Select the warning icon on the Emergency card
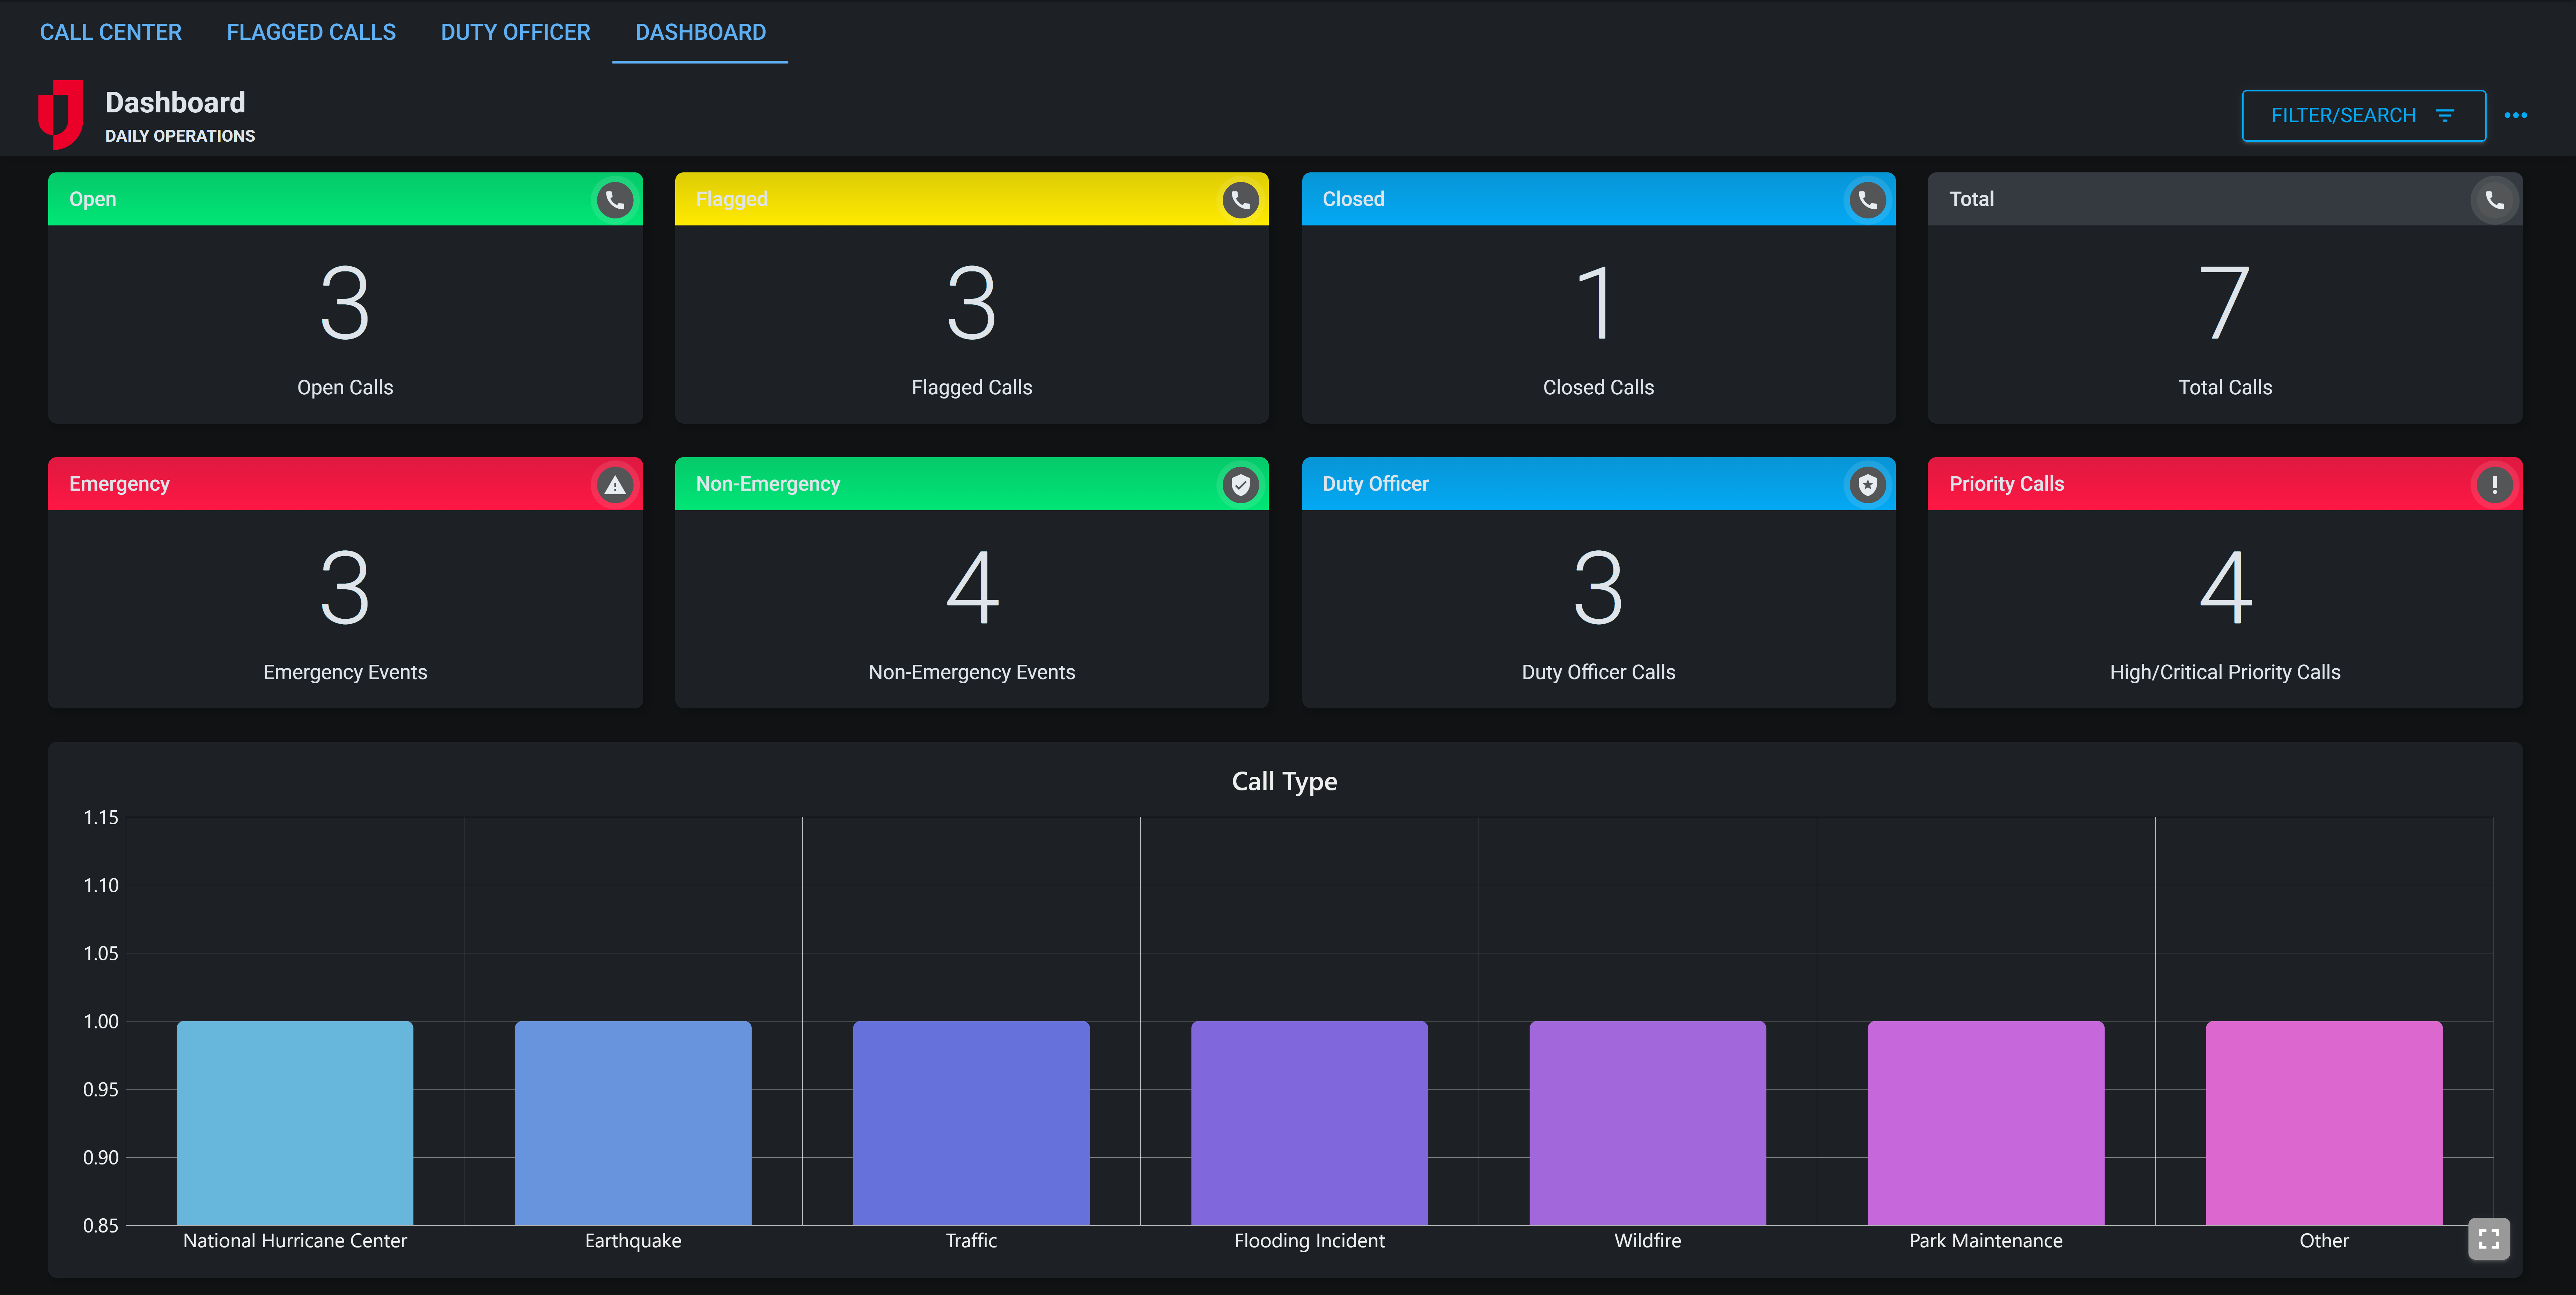The width and height of the screenshot is (2576, 1295). [614, 485]
